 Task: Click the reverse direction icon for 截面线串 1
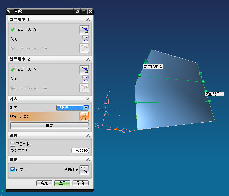pyautogui.click(x=85, y=39)
